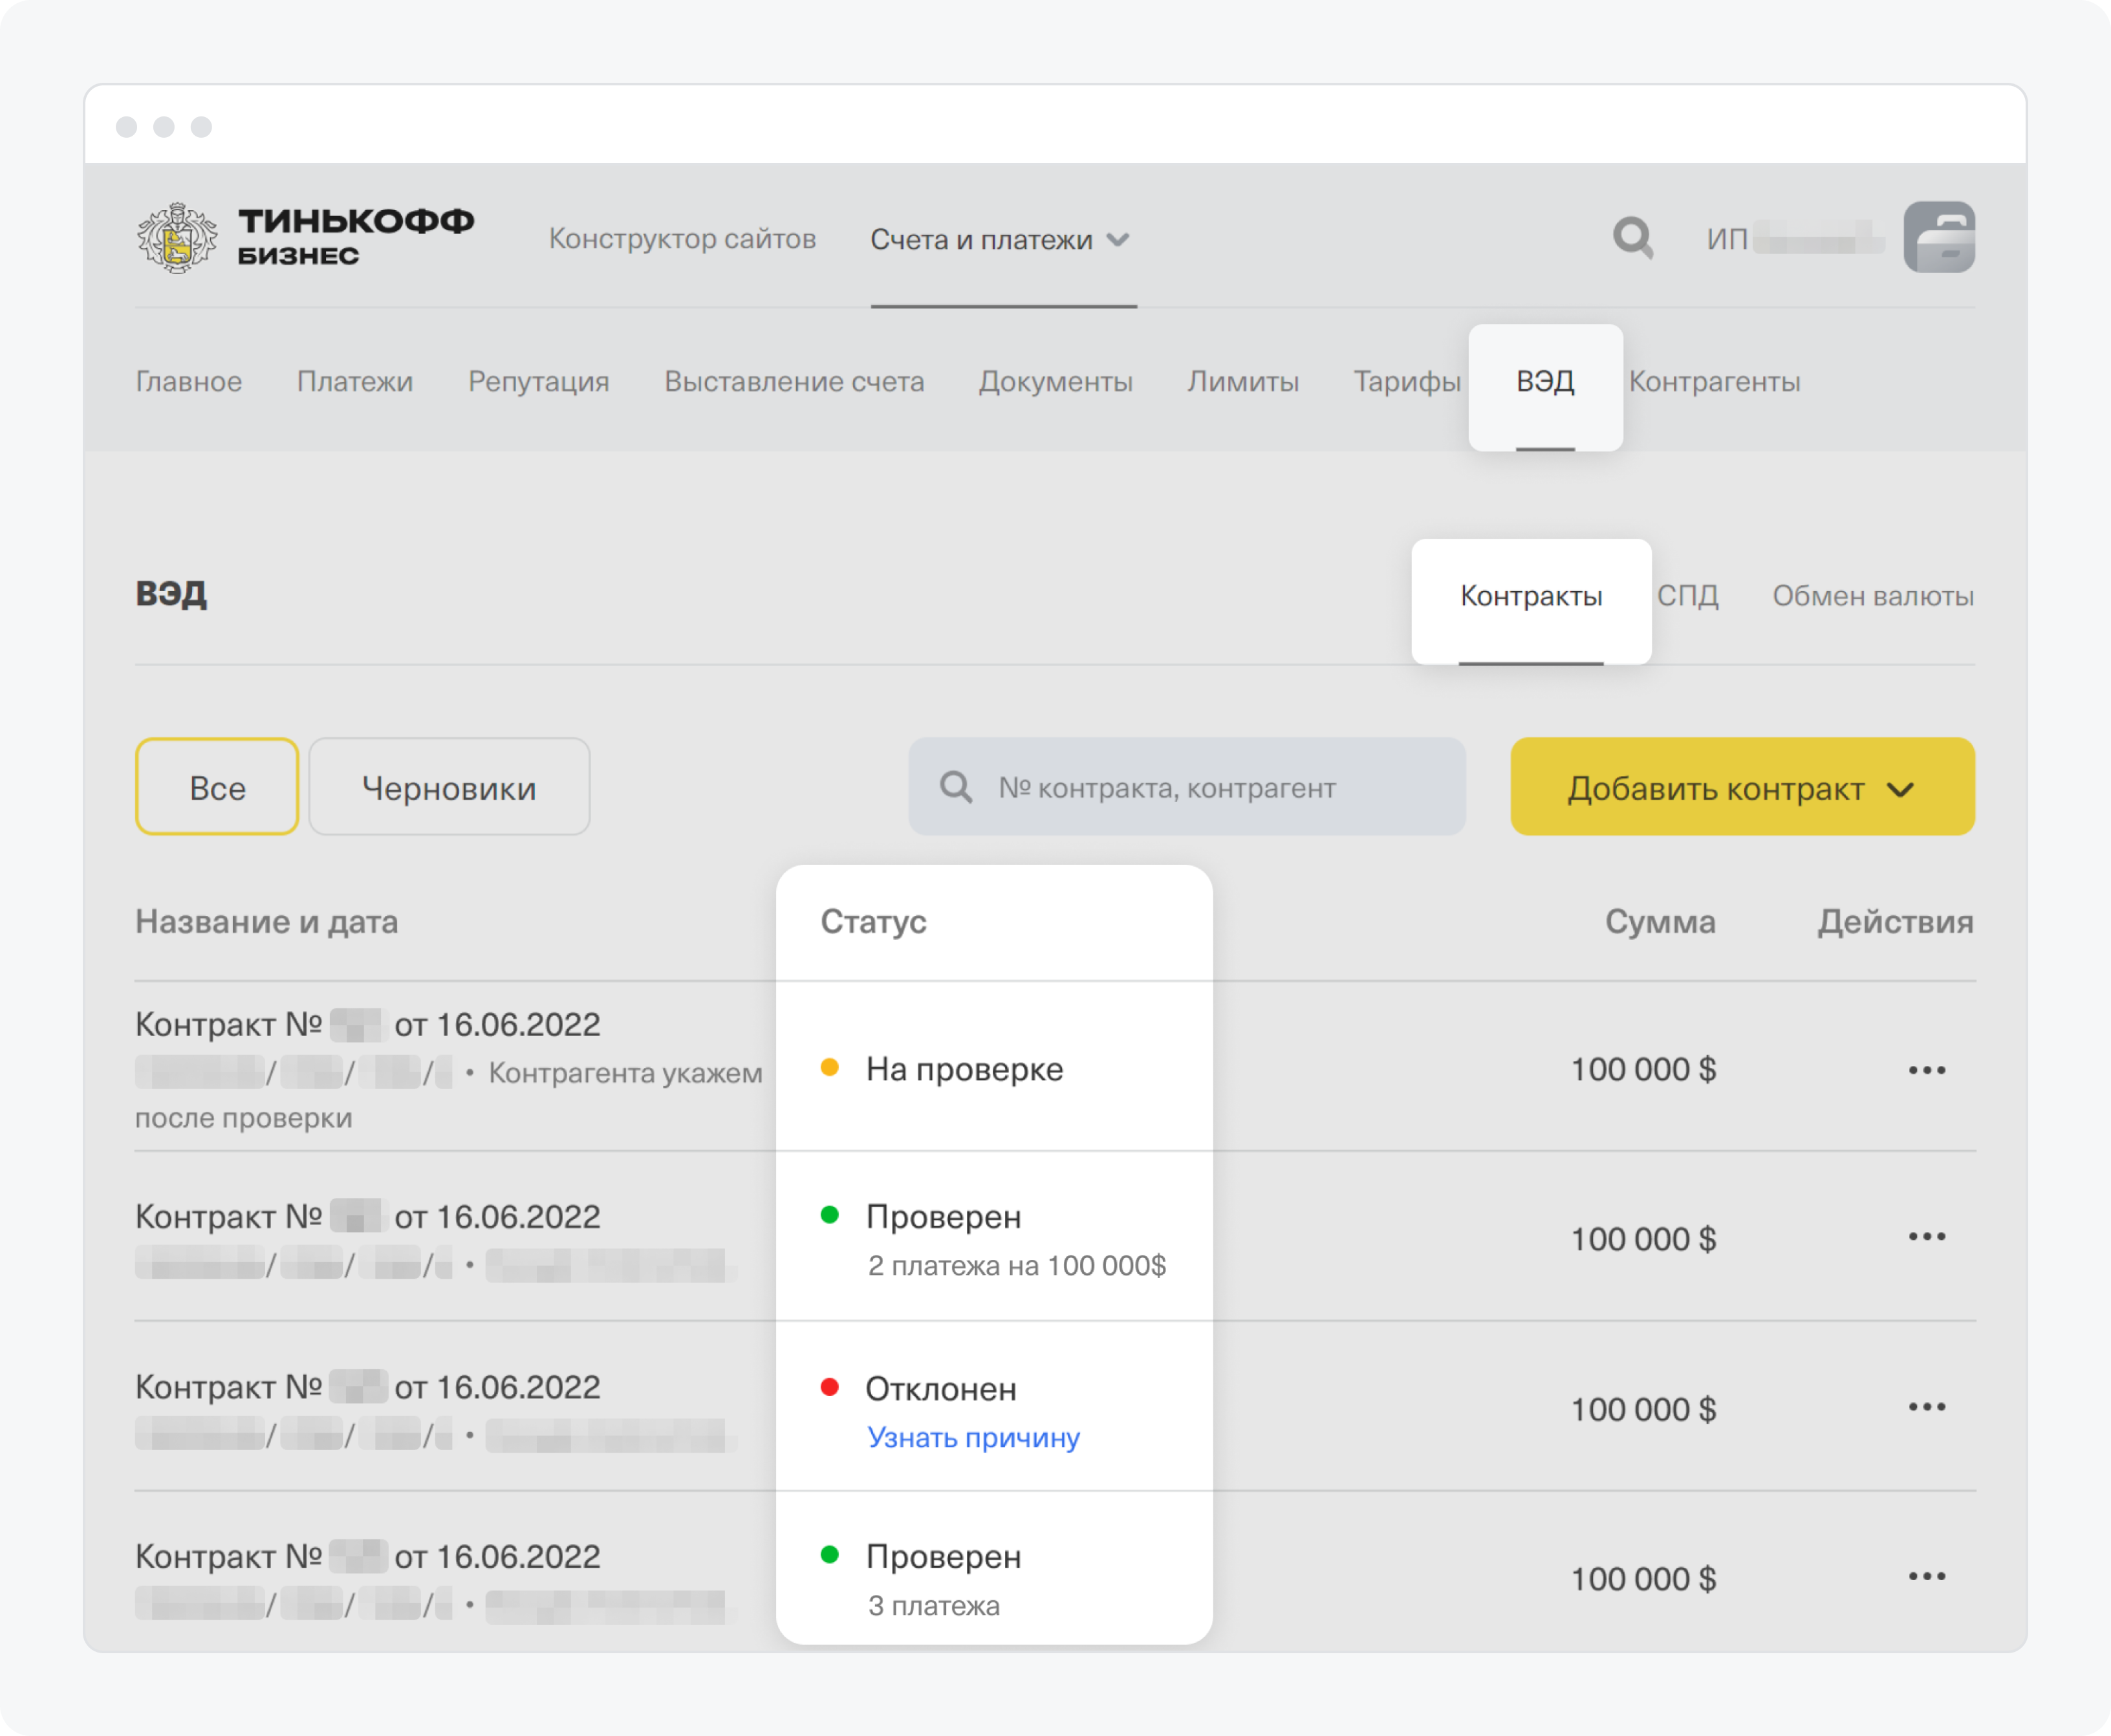Go to the Главное tab
2111x1736 pixels.
[x=189, y=382]
